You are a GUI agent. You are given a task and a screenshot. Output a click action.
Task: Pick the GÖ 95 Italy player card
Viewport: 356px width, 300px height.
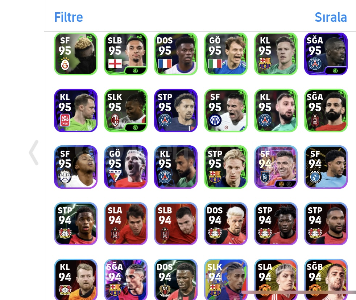pyautogui.click(x=226, y=54)
